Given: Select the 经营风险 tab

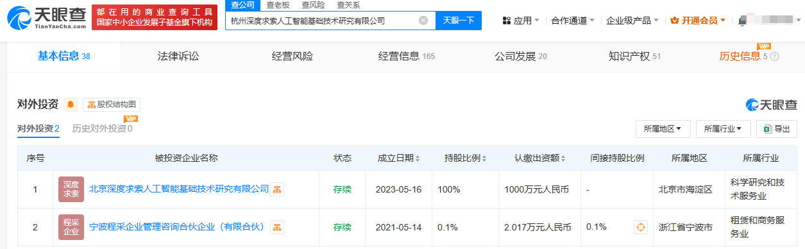Looking at the screenshot, I should tap(292, 56).
